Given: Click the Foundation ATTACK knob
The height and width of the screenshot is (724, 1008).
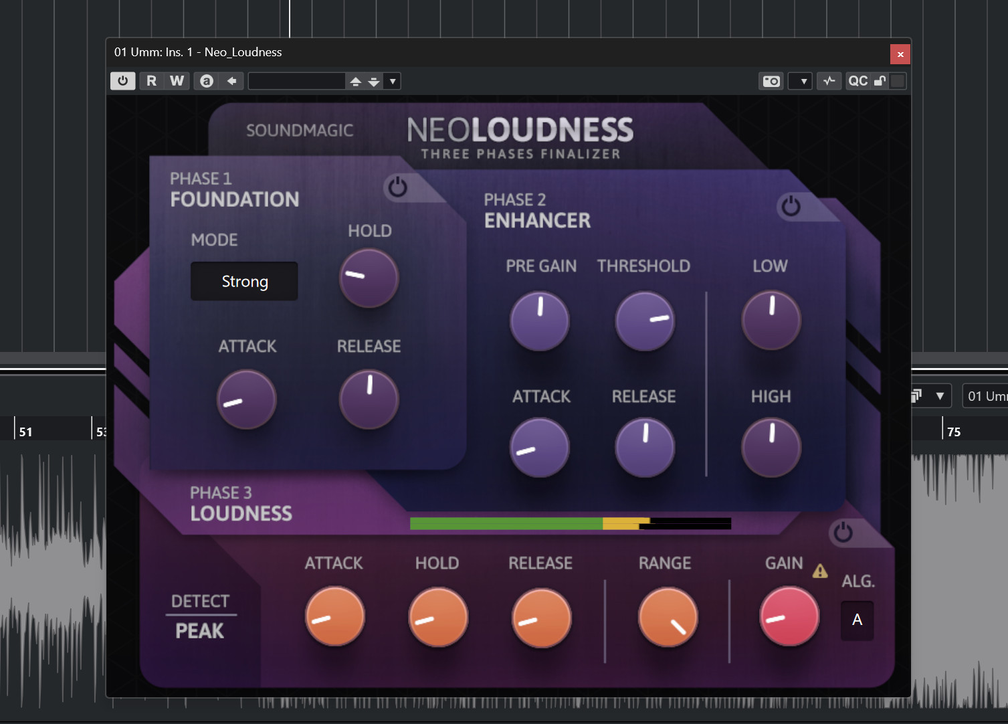Looking at the screenshot, I should (247, 399).
